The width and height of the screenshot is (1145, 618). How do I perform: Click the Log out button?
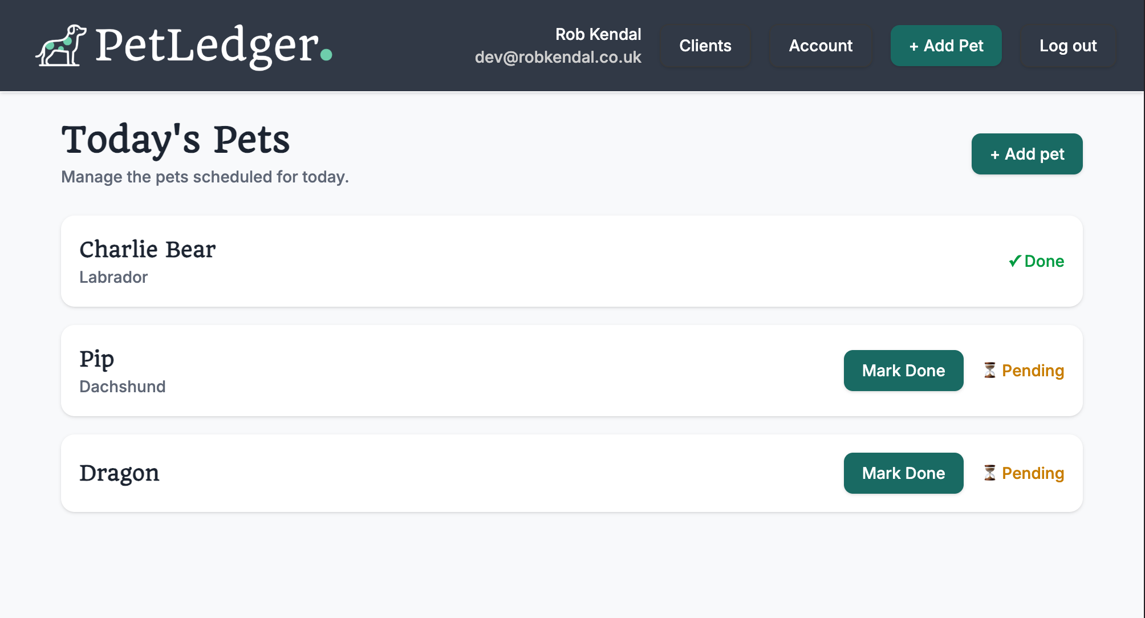(1067, 46)
